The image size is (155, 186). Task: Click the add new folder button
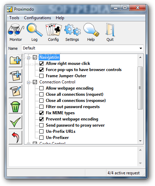pyautogui.click(x=15, y=60)
